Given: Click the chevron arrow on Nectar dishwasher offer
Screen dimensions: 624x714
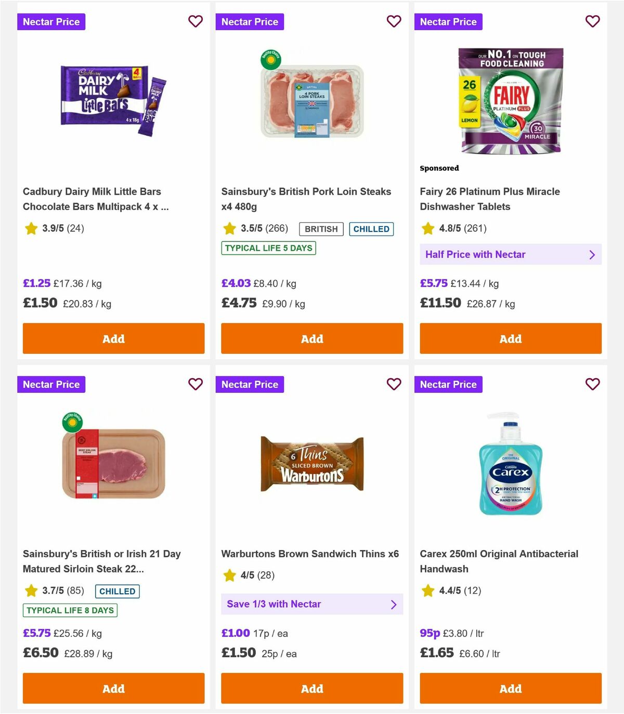Looking at the screenshot, I should point(592,254).
